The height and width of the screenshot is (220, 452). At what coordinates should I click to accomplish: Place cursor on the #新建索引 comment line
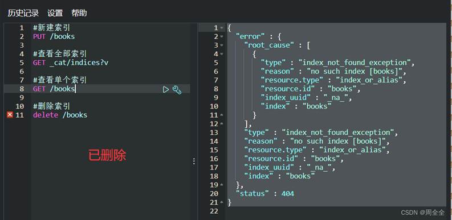52,28
